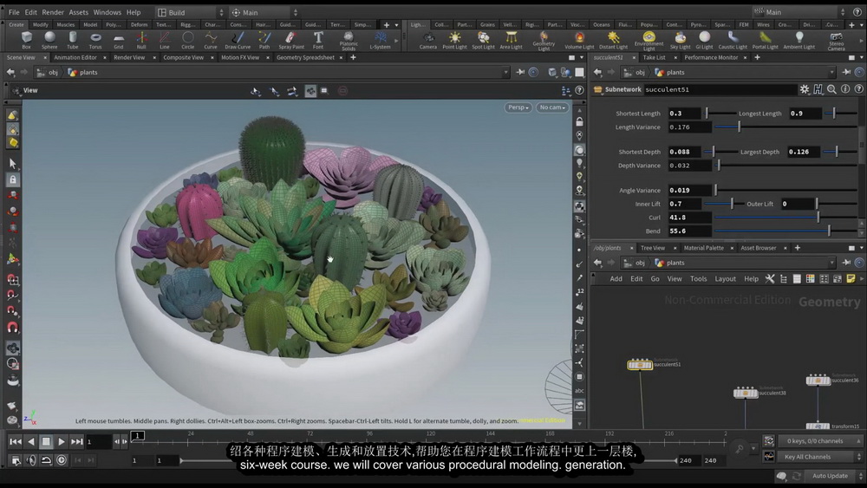This screenshot has width=867, height=488.
Task: Expand the Key All Channels dropdown
Action: pos(820,457)
